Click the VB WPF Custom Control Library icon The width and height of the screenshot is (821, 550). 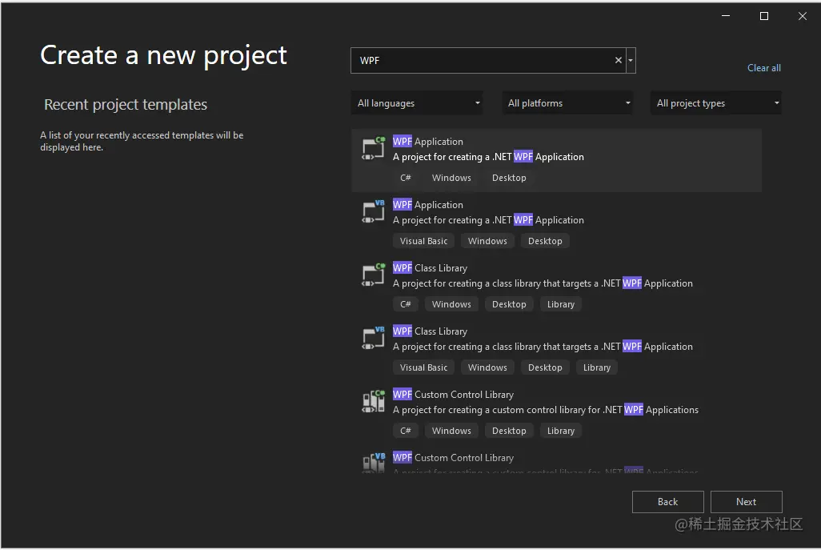point(374,462)
